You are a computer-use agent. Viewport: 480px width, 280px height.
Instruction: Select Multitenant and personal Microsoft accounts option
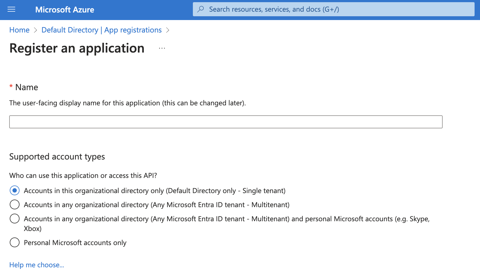[15, 219]
